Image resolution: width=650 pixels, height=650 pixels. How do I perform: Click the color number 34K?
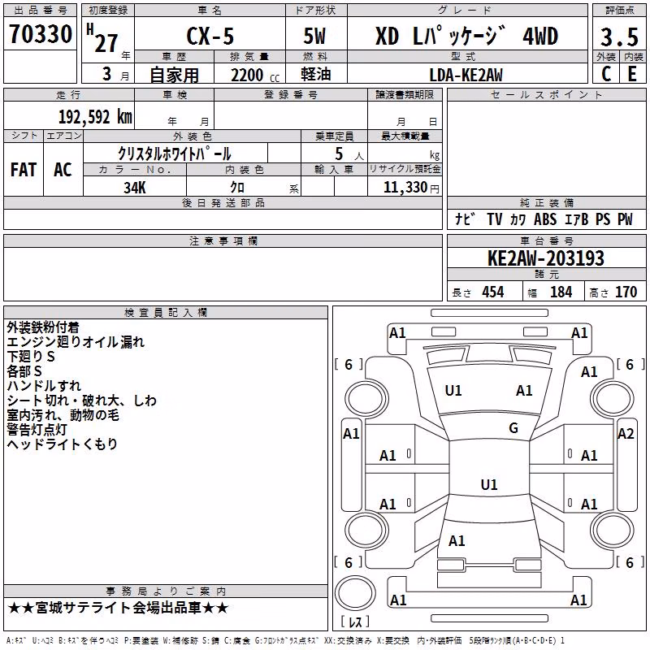tap(135, 188)
